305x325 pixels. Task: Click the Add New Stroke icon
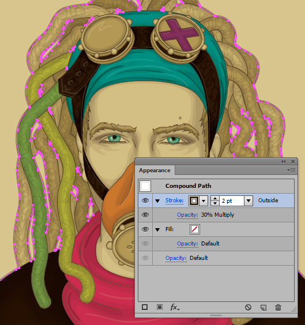[145, 307]
